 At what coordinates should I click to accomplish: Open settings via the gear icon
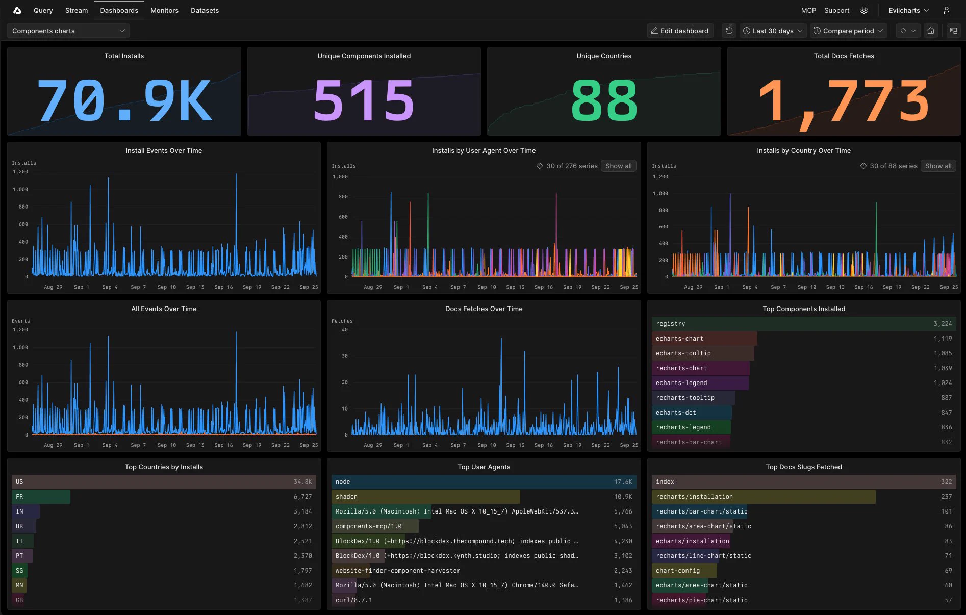(x=864, y=10)
